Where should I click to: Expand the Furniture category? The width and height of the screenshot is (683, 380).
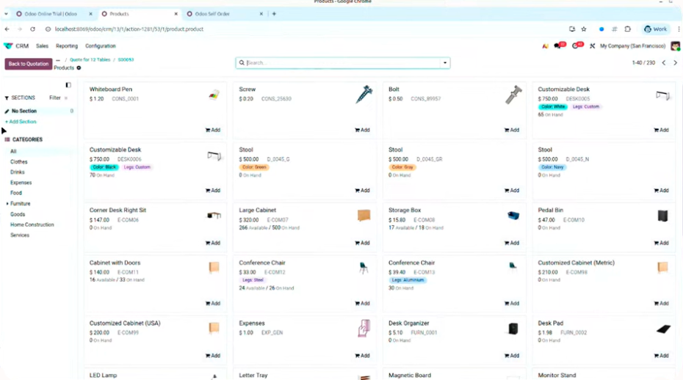click(x=7, y=203)
